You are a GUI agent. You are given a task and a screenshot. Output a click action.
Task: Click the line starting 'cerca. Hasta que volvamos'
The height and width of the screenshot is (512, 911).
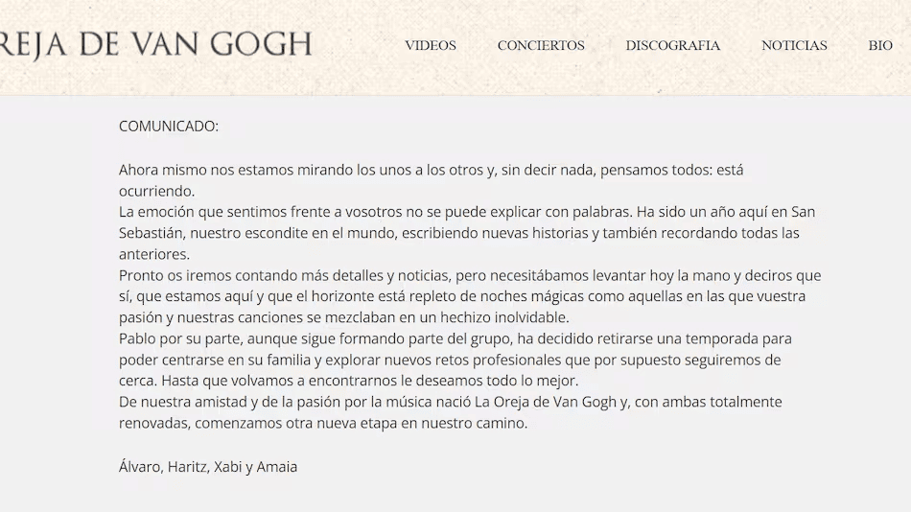pos(349,382)
